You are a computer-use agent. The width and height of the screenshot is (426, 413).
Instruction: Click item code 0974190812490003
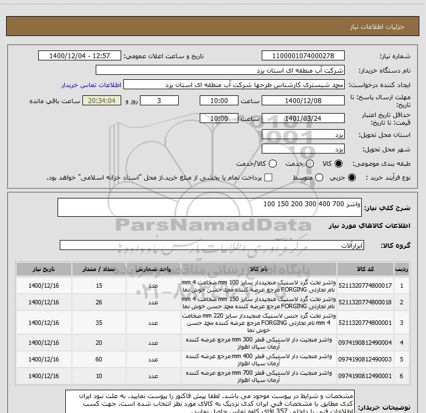coord(365,359)
